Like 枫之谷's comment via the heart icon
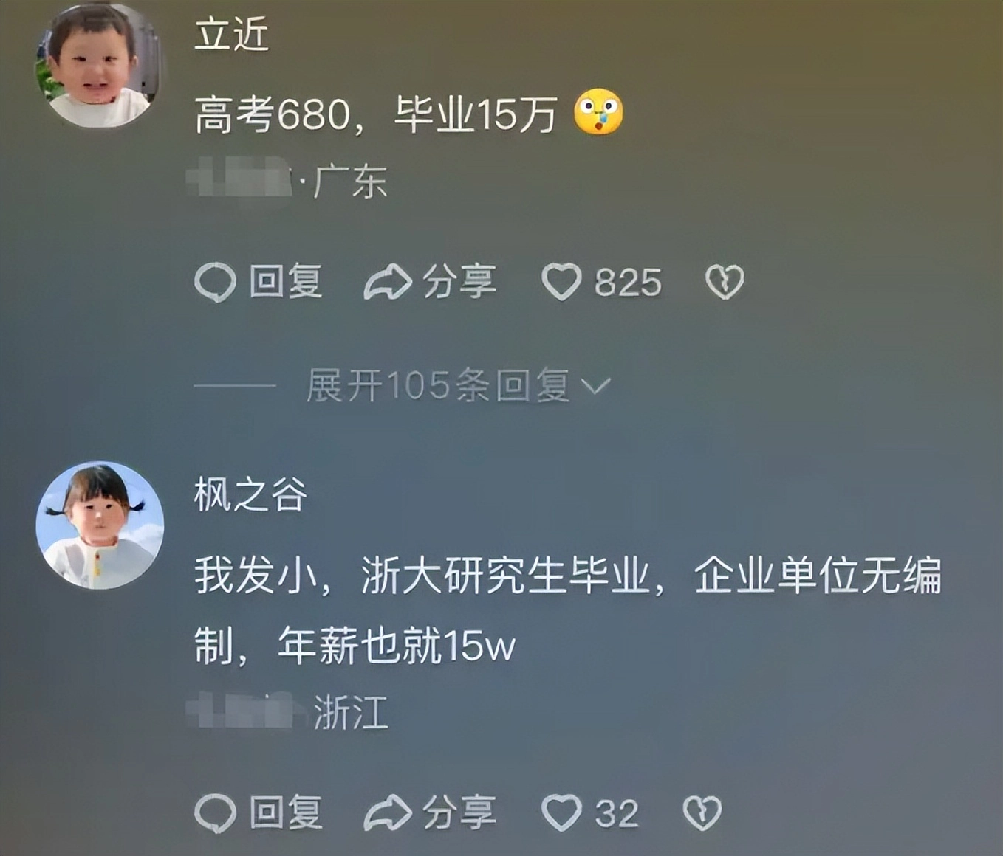1003x856 pixels. (562, 813)
